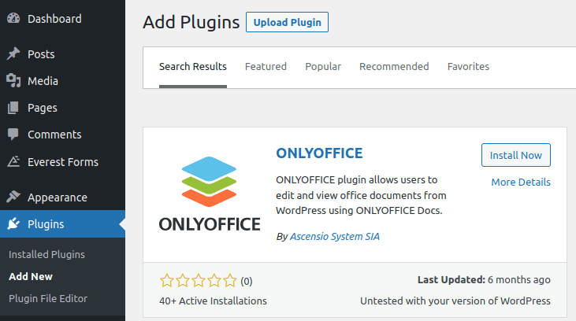576x321 pixels.
Task: Click the Upload Plugin button
Action: [x=287, y=22]
